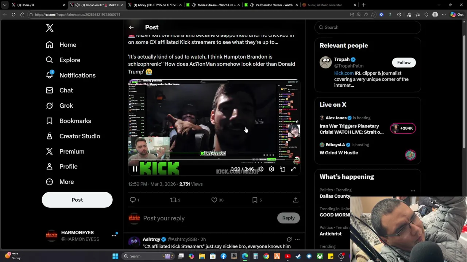Image resolution: width=467 pixels, height=262 pixels.
Task: Enter video fullscreen mode
Action: 293,169
